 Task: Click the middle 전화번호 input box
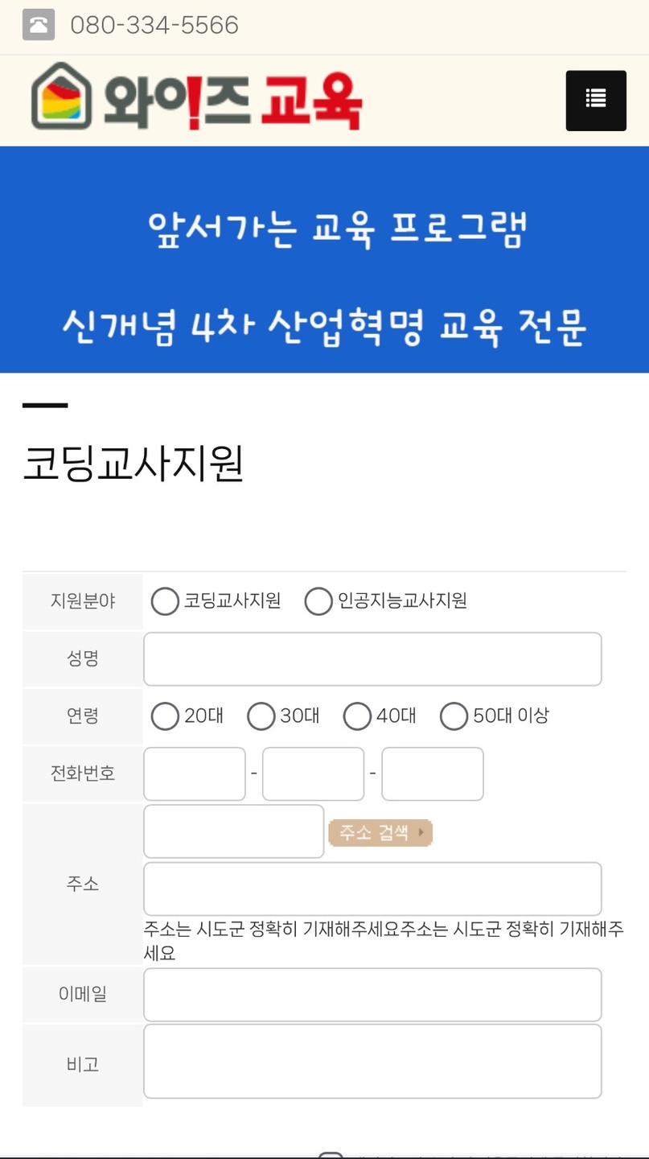point(313,773)
